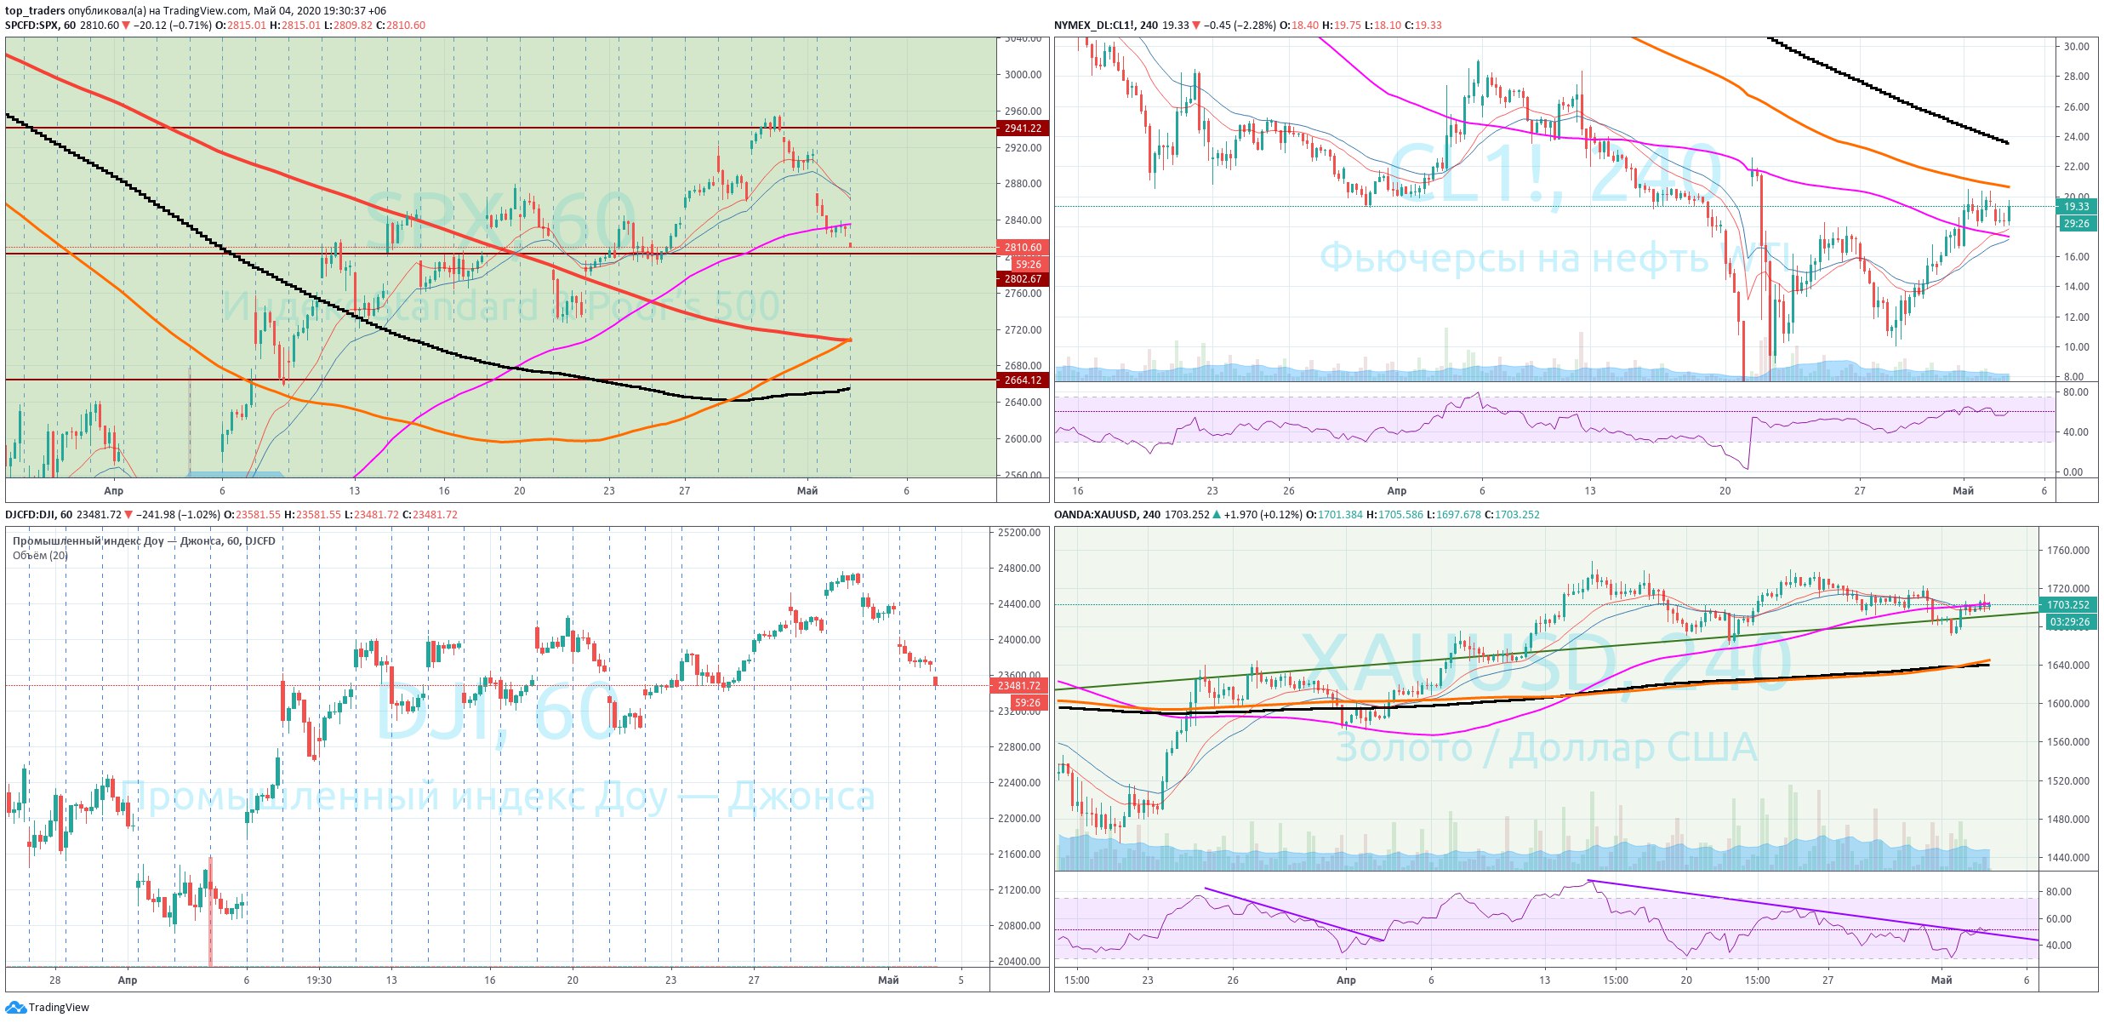Click the 2664.12 support price label

[1023, 380]
